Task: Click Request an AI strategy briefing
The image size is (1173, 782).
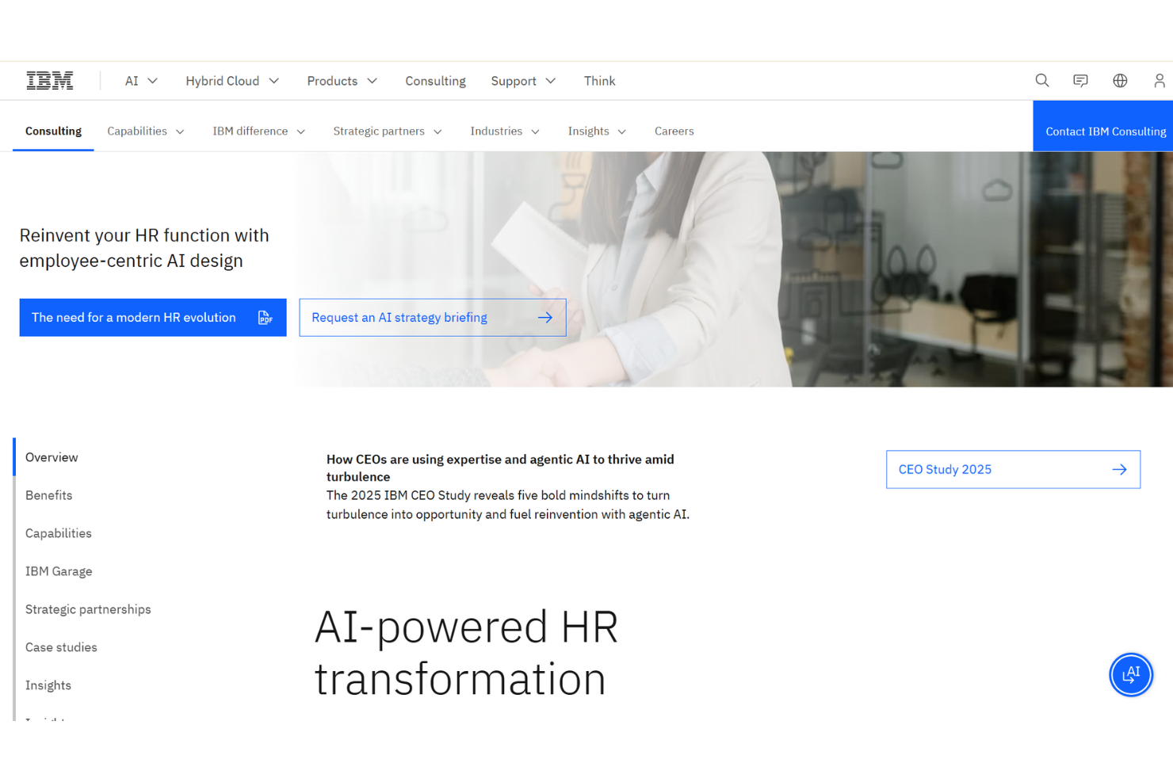Action: (432, 317)
